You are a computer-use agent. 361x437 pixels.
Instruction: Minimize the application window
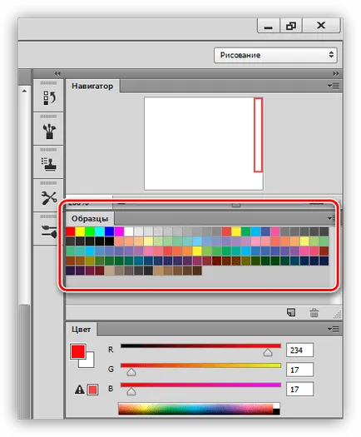(x=268, y=26)
